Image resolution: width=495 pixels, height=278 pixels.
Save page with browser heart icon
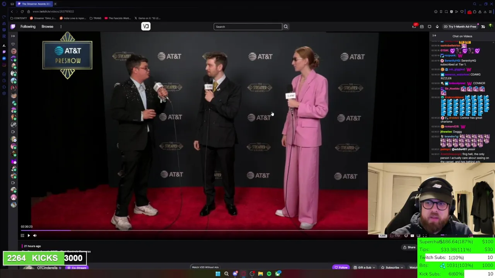pyautogui.click(x=462, y=12)
